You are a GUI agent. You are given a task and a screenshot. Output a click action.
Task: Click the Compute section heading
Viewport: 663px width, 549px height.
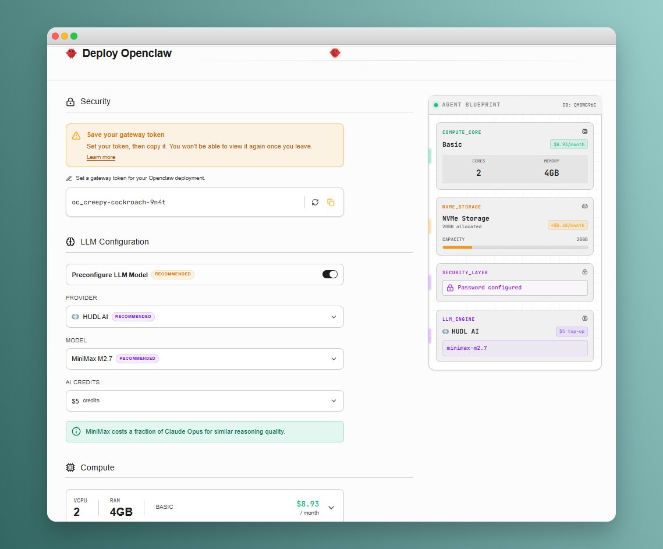coord(97,467)
